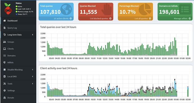This screenshot has width=194, height=103.
Task: Click the 198,601 domains on adlists value
Action: [x=169, y=12]
